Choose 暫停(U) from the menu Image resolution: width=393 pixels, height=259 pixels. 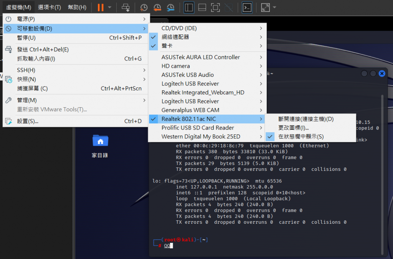(x=76, y=38)
